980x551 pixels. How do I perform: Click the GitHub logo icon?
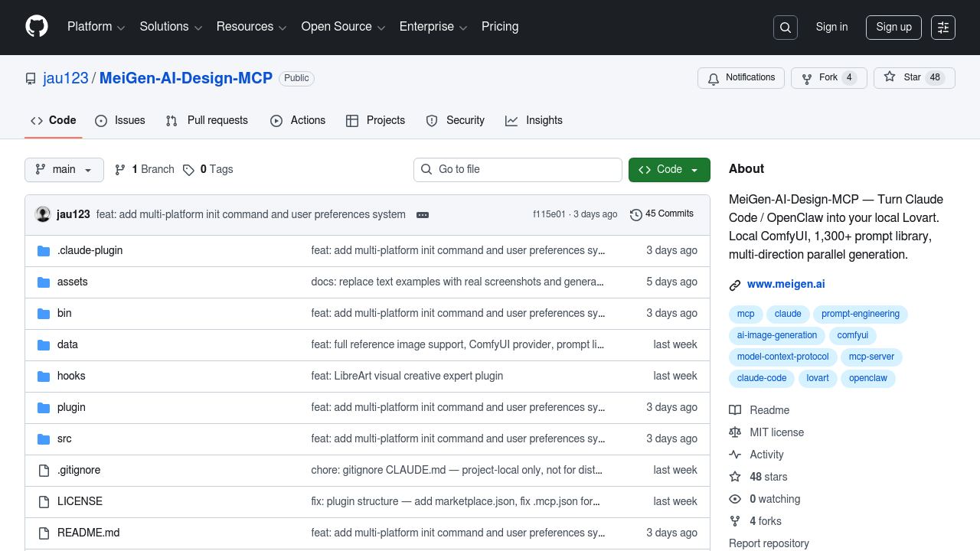pos(37,27)
